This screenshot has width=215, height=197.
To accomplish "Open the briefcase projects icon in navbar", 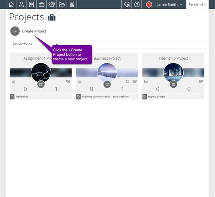I will pyautogui.click(x=41, y=4).
